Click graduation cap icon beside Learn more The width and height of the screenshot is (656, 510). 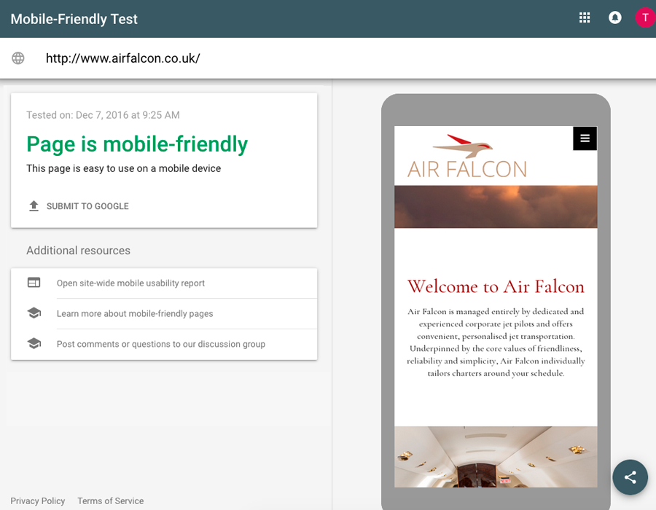(34, 313)
